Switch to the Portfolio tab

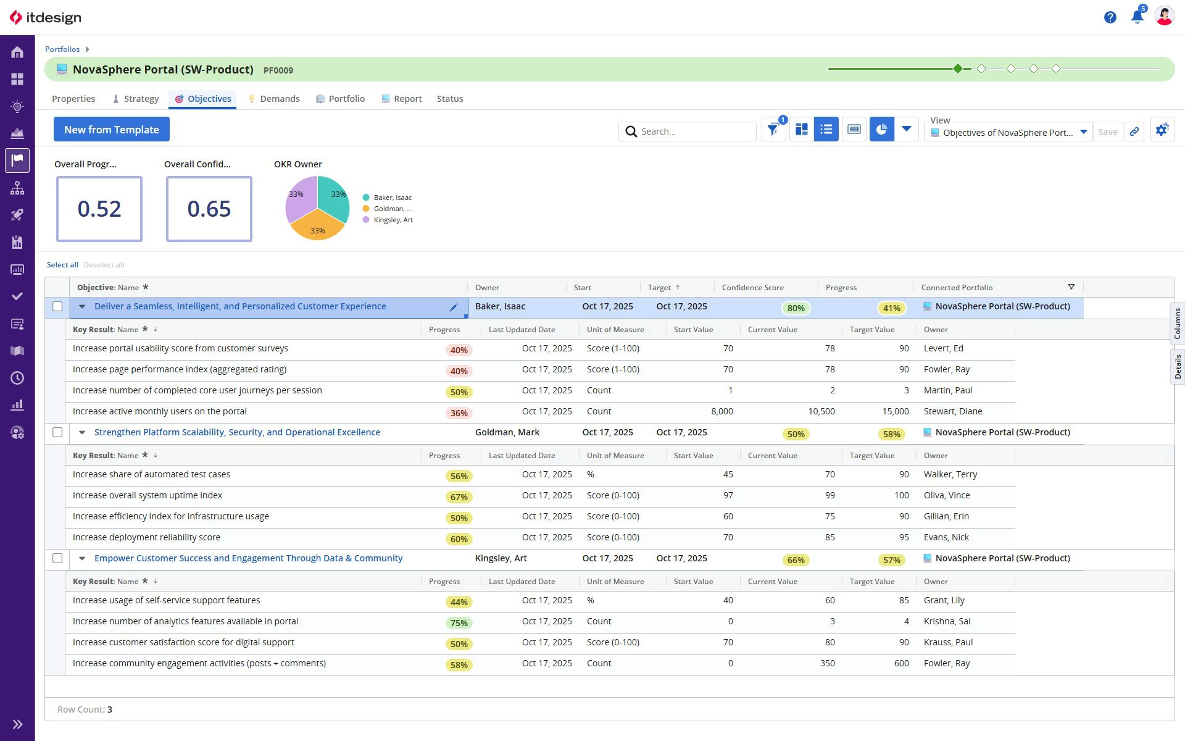pos(340,99)
